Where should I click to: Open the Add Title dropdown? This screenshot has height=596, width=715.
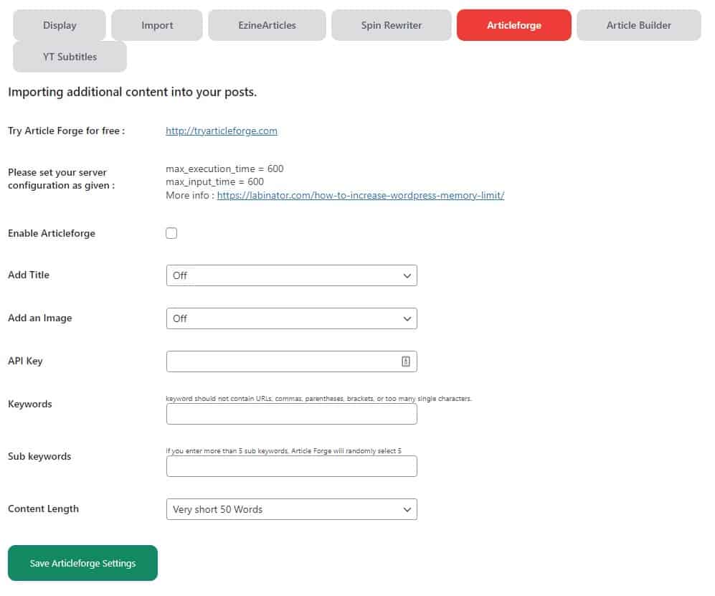[x=291, y=275]
